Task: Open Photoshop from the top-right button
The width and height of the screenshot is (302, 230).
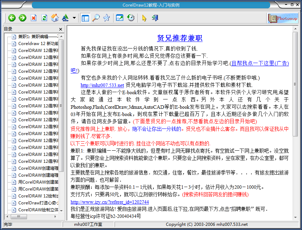Action: 283,18
